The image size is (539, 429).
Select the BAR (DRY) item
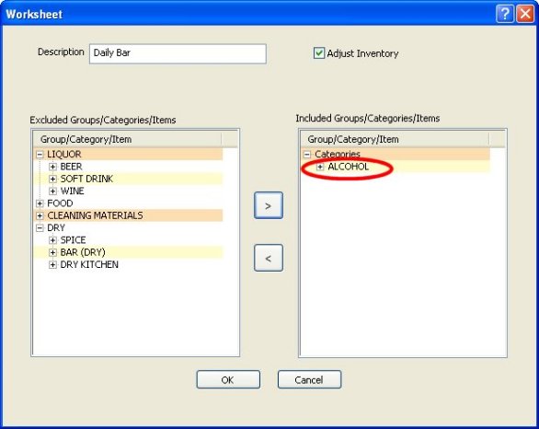click(x=83, y=252)
